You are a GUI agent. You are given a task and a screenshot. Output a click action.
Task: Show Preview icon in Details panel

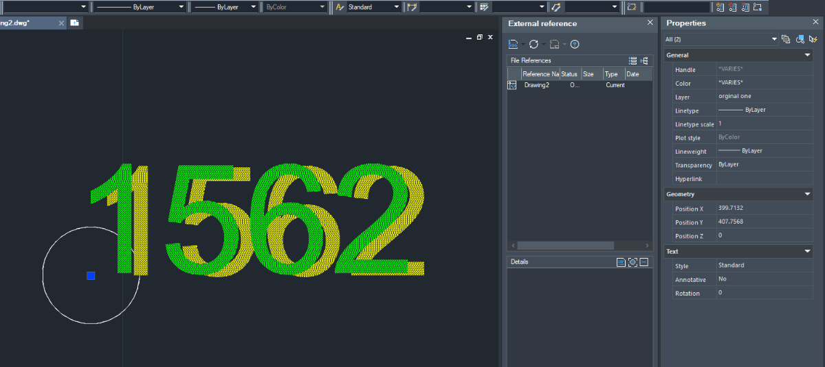click(632, 262)
